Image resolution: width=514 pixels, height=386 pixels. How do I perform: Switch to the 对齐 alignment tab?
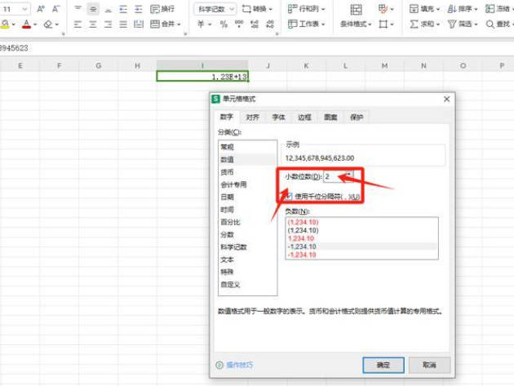(x=252, y=117)
